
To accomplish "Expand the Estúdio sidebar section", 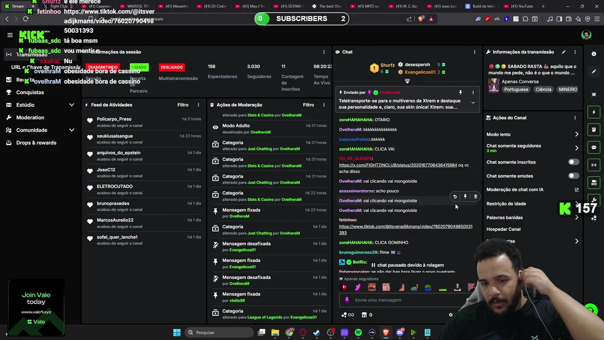I will tap(72, 105).
